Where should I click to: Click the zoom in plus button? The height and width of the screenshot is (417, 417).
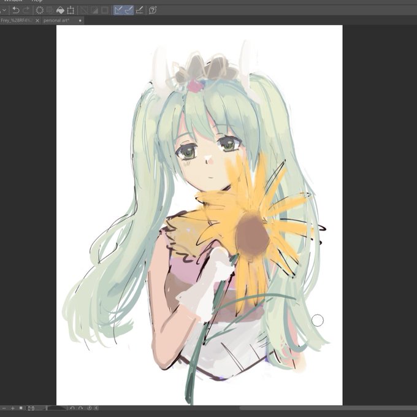12,408
